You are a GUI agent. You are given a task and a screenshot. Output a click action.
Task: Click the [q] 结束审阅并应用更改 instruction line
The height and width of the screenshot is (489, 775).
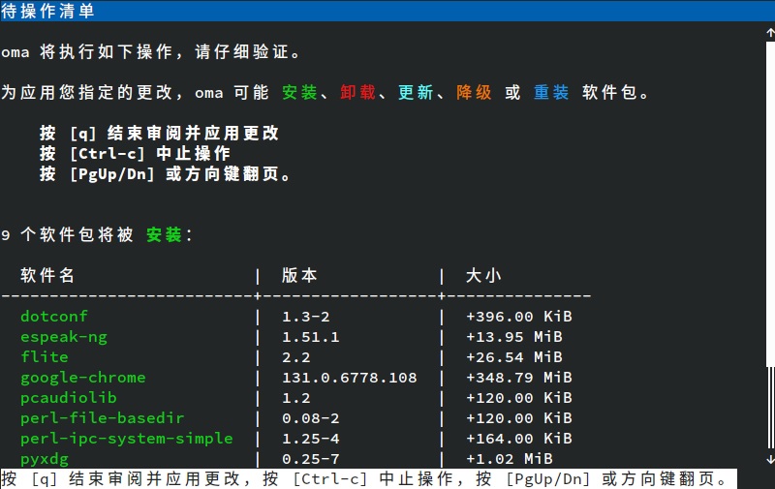159,133
